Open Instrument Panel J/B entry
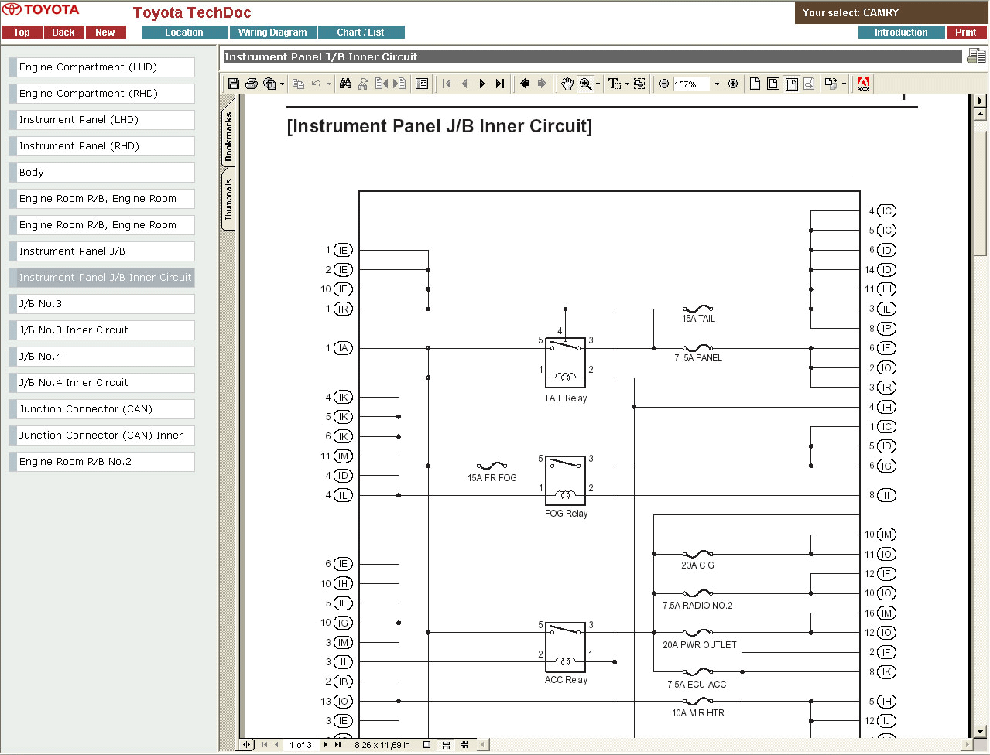Image resolution: width=990 pixels, height=755 pixels. 101,251
